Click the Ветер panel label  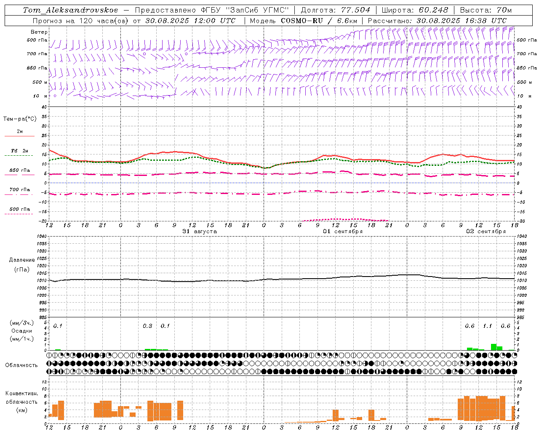tap(39, 32)
